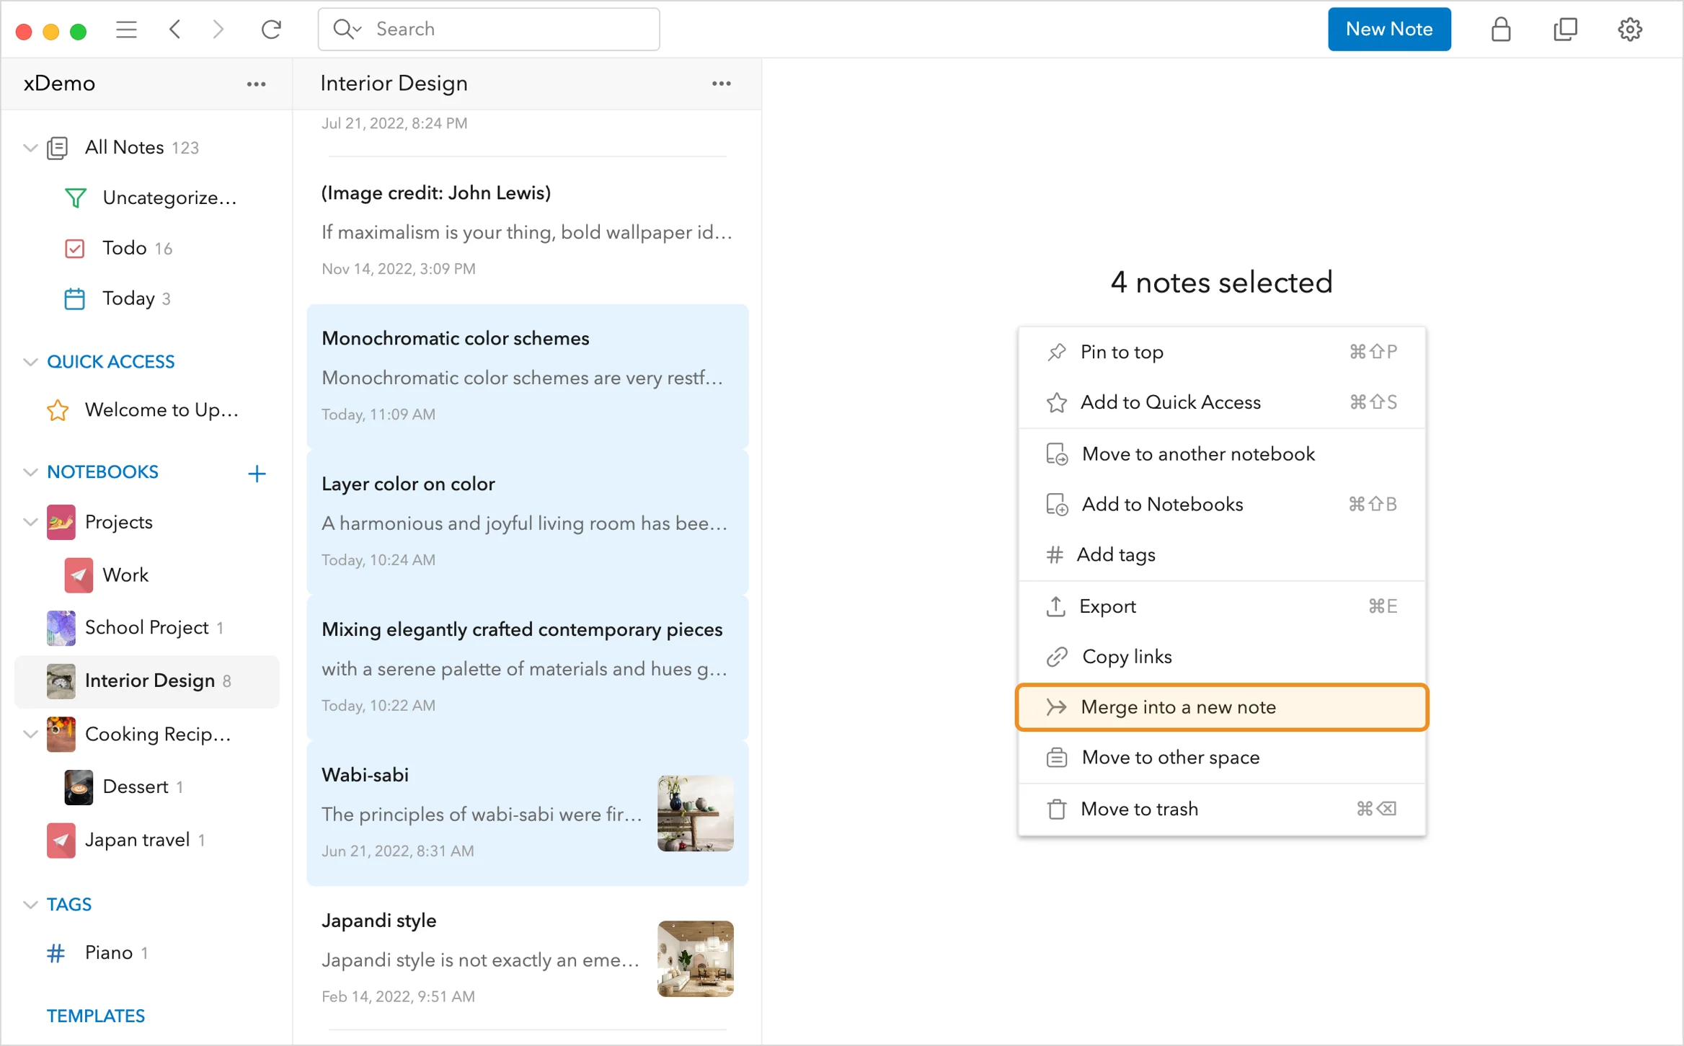Click the Search input field
This screenshot has height=1046, width=1684.
pyautogui.click(x=505, y=30)
